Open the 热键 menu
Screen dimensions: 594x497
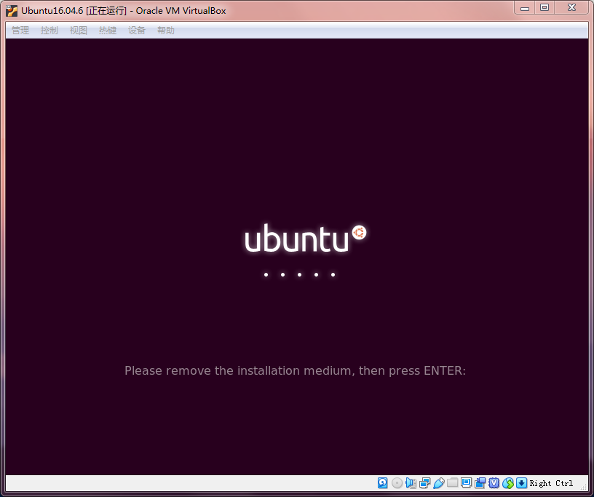tap(108, 31)
